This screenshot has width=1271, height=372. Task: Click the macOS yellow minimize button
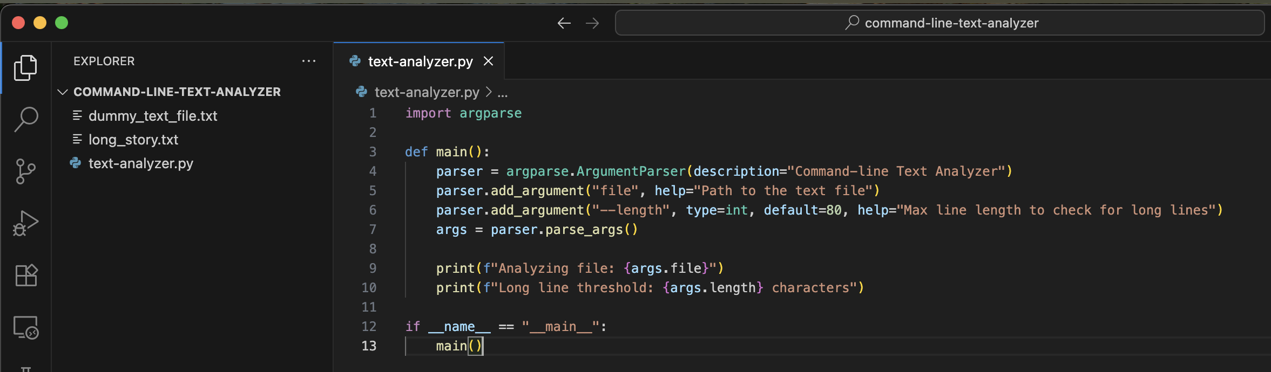coord(40,23)
